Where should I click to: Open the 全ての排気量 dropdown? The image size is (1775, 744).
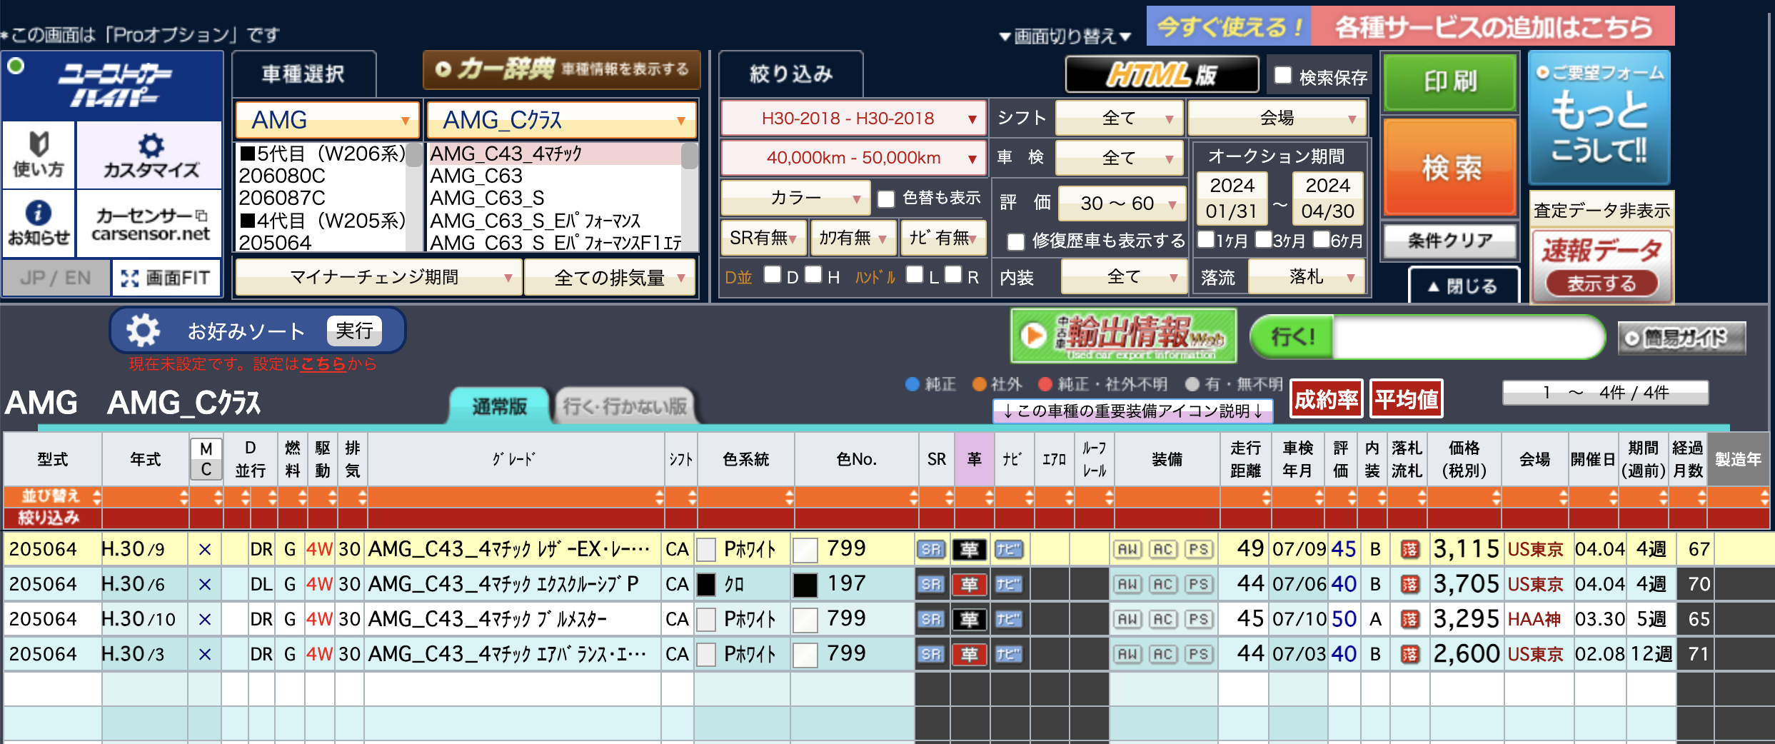tap(610, 277)
